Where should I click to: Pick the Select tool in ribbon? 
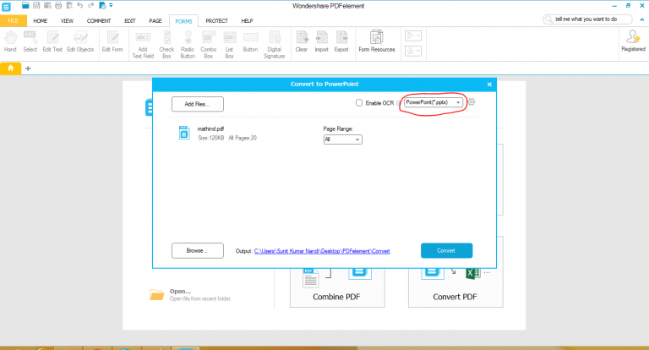tap(30, 41)
